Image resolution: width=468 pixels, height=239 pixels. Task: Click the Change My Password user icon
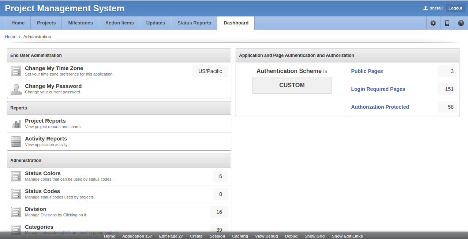click(16, 89)
